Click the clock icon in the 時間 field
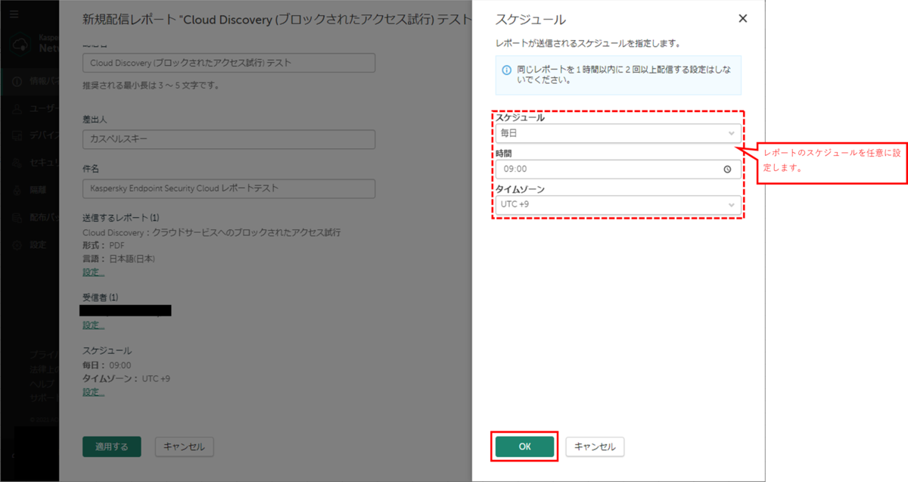The height and width of the screenshot is (482, 908). (x=729, y=169)
